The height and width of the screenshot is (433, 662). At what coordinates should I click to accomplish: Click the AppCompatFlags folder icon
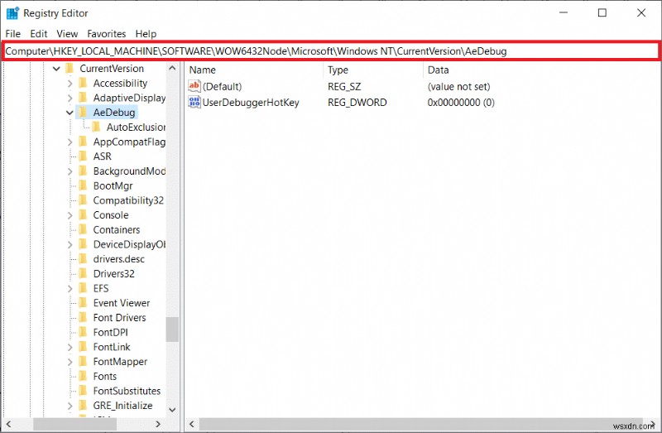pyautogui.click(x=84, y=142)
